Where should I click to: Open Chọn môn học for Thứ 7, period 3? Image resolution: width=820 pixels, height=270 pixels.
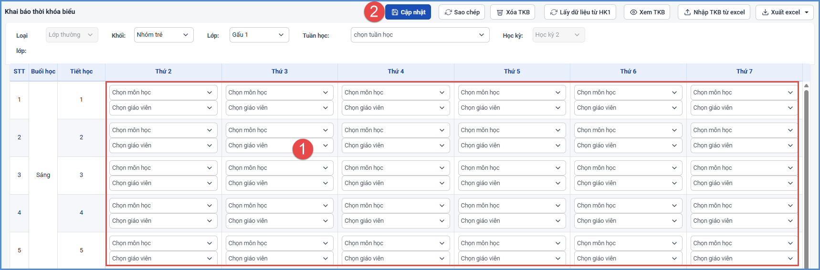pyautogui.click(x=744, y=168)
